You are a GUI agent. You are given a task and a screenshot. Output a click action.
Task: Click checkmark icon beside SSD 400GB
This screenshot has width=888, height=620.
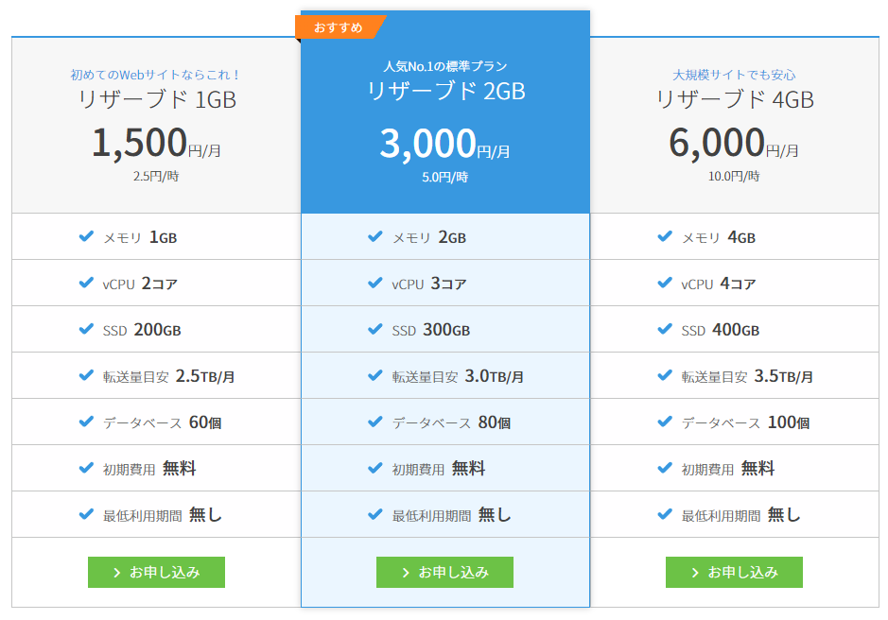coord(665,329)
